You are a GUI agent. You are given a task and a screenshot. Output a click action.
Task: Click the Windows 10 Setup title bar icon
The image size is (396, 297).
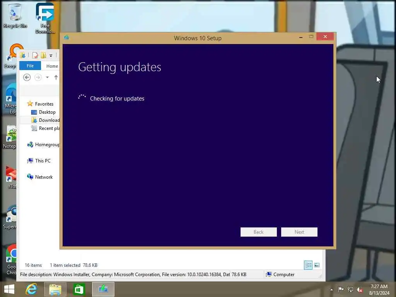(67, 38)
